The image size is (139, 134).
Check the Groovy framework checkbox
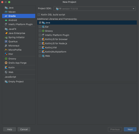(40, 31)
